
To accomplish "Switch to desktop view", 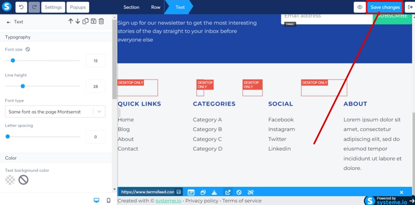I will pyautogui.click(x=97, y=200).
